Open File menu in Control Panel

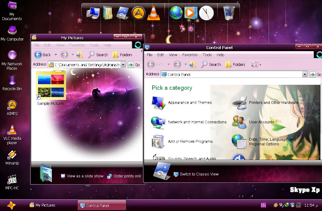point(149,55)
